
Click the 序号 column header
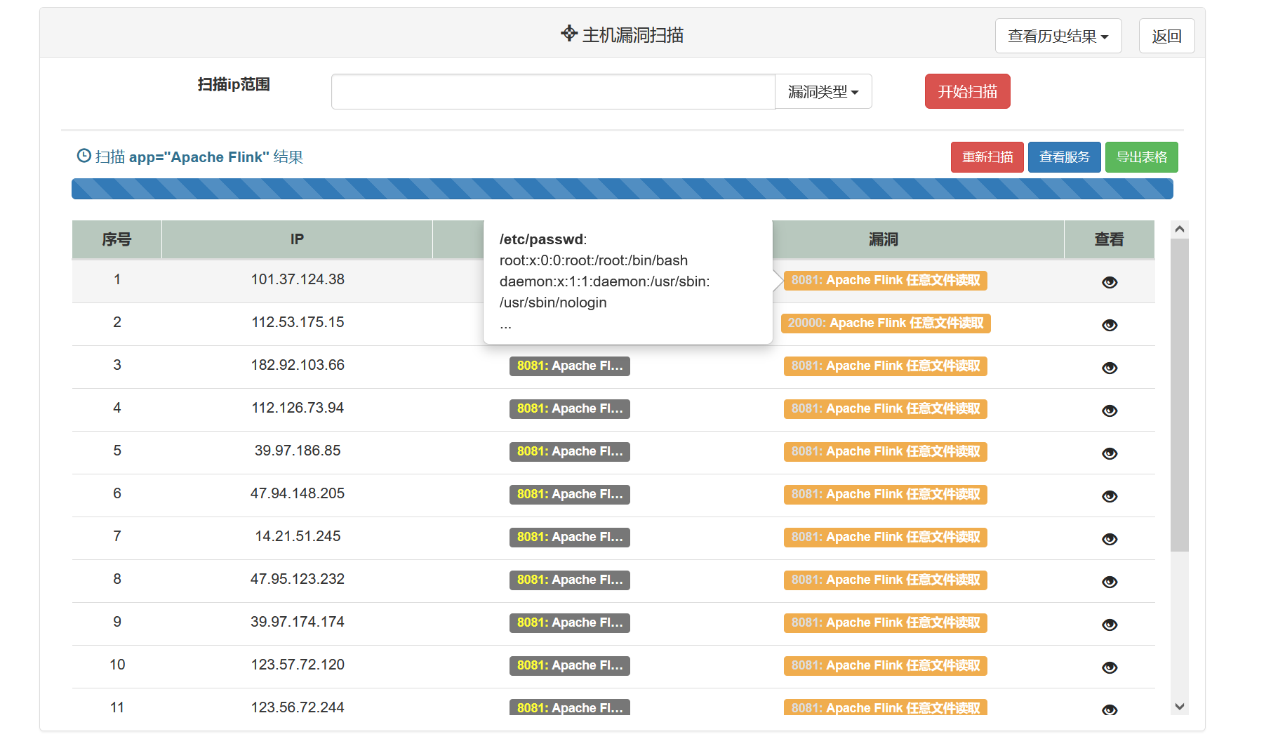116,239
